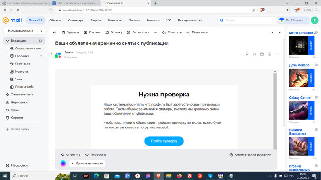Viewport: 321px width, 180px height.
Task: Unsubscribe via Отписаться in toolbar
Action: pos(138,32)
